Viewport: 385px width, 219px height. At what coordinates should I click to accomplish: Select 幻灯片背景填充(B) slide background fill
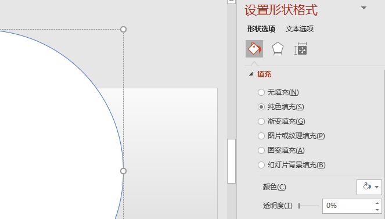pos(292,165)
